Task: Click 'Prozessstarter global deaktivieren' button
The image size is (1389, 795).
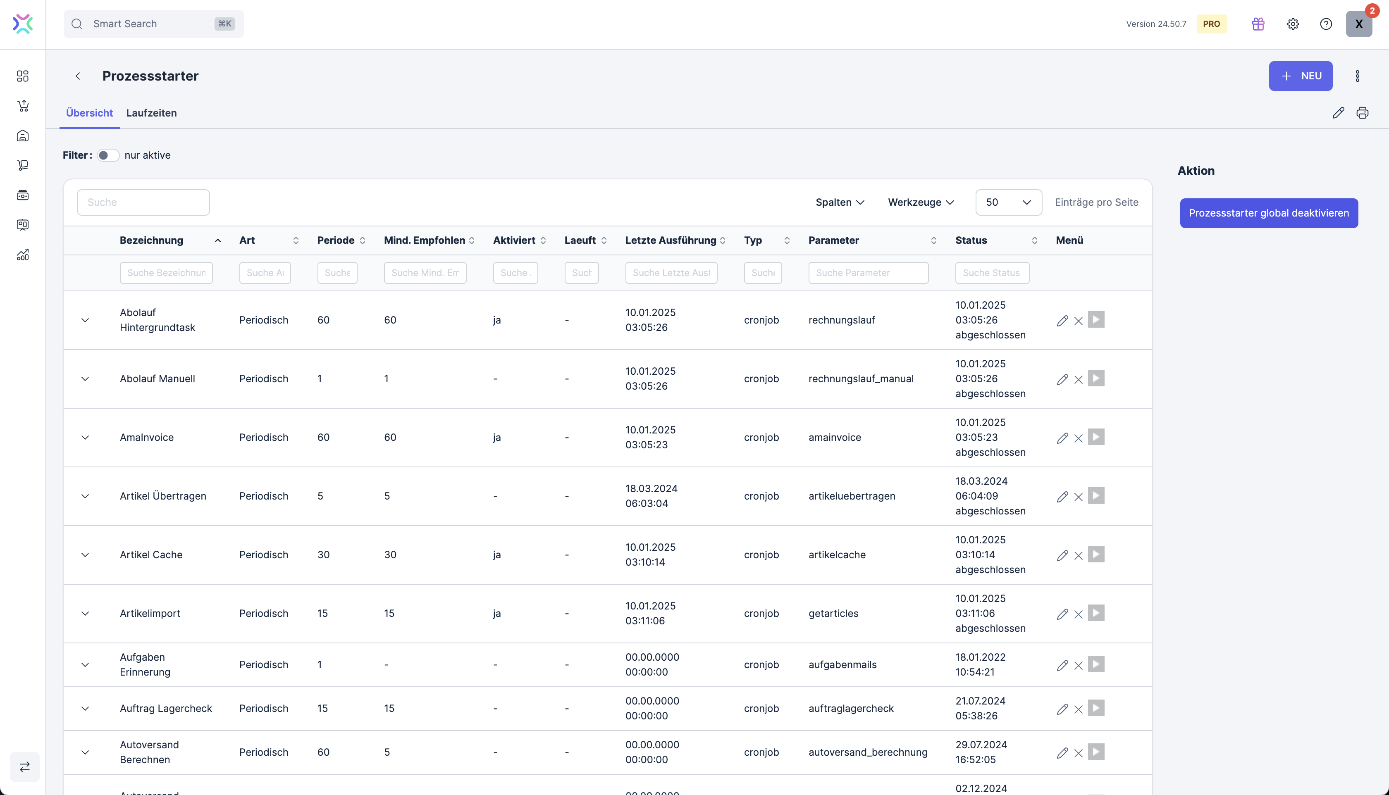Action: 1268,213
